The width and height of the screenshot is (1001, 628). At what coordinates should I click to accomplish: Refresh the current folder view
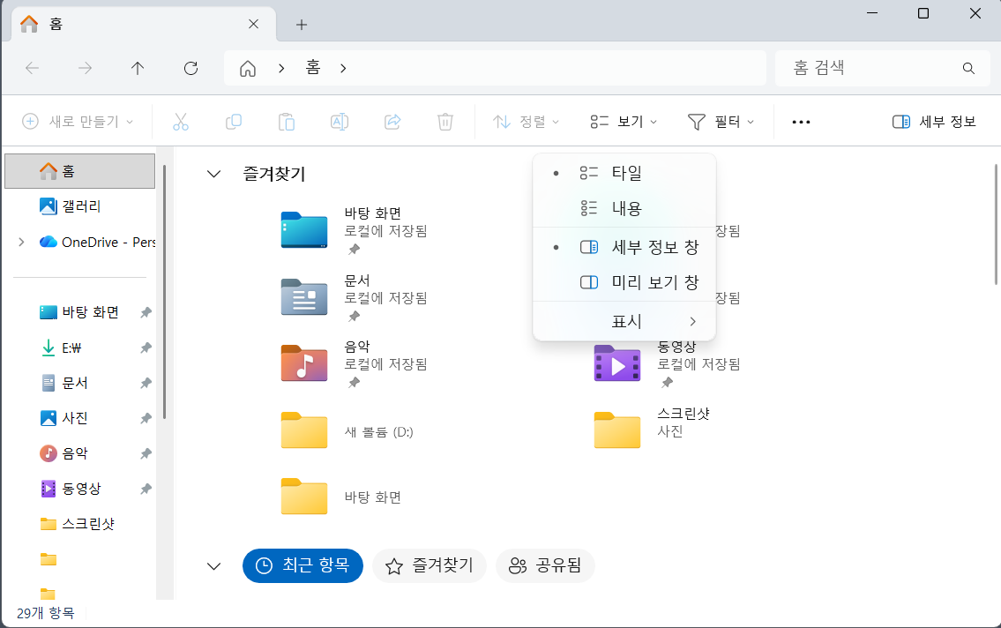tap(190, 68)
